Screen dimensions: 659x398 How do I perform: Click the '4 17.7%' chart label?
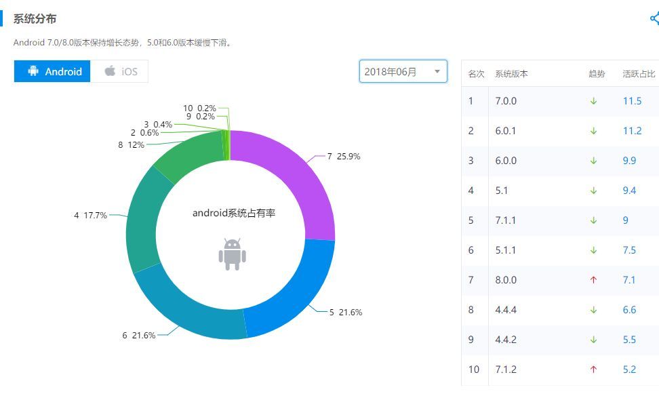click(x=90, y=215)
